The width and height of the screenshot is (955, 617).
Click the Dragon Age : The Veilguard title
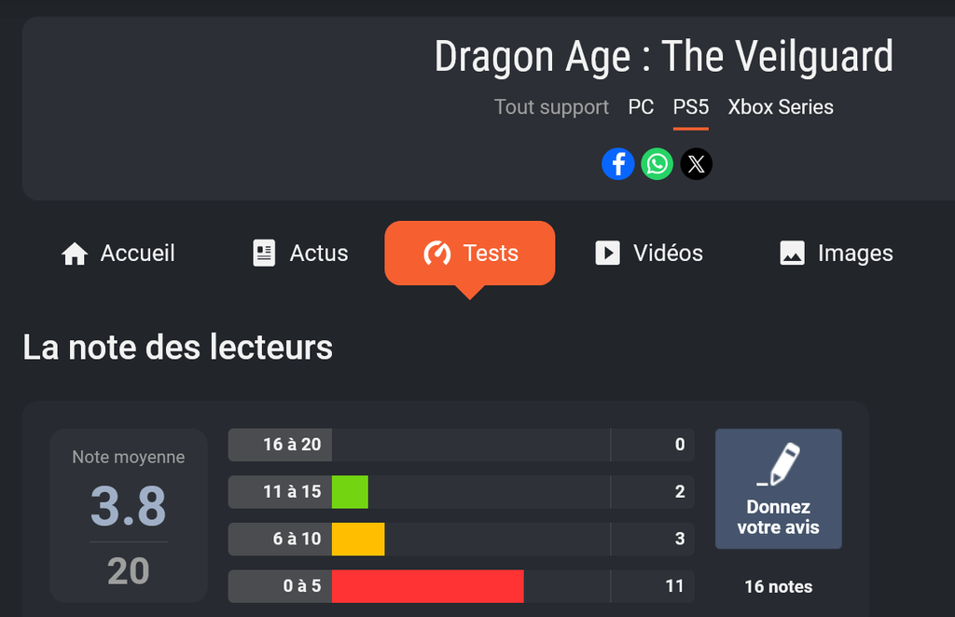663,57
